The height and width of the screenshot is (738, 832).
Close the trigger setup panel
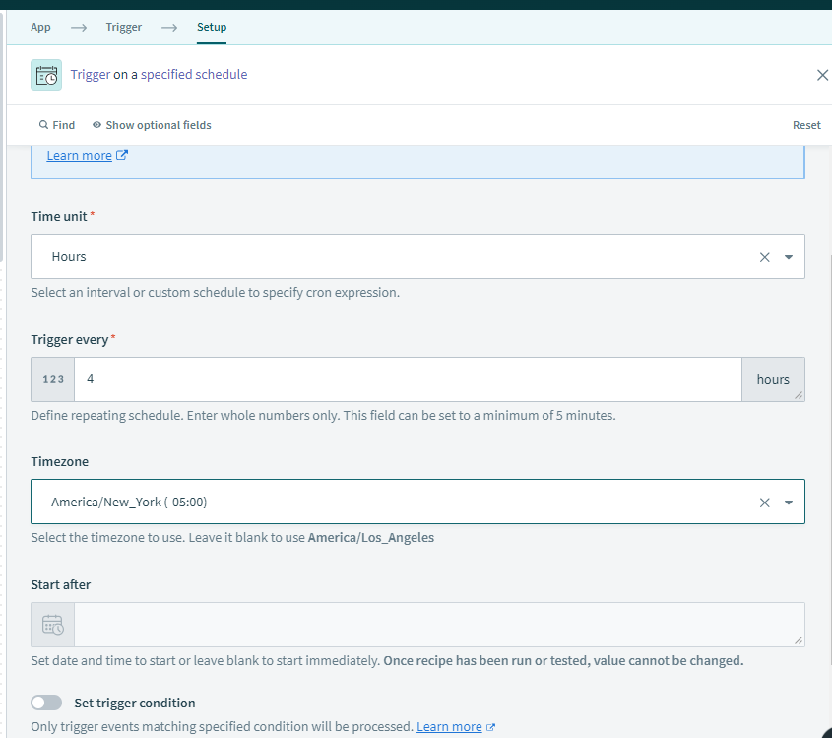(x=822, y=75)
